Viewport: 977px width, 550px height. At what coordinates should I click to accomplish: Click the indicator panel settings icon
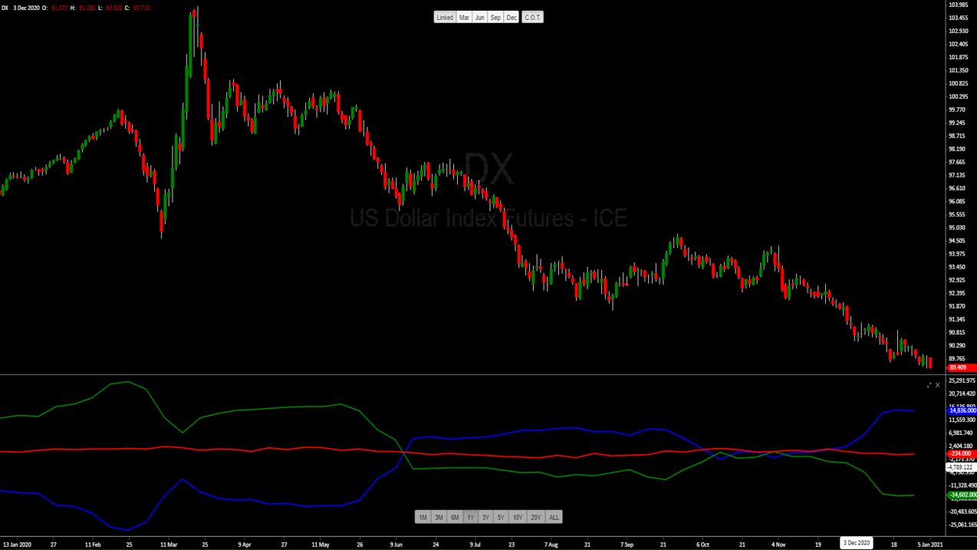coord(929,385)
